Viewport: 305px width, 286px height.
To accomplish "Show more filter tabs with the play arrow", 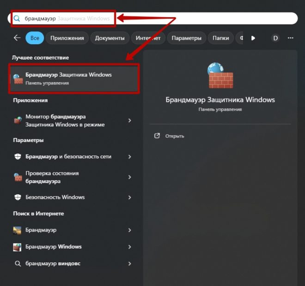I will coord(253,38).
